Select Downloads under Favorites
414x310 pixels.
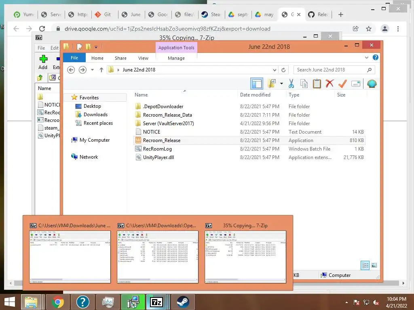pos(95,114)
